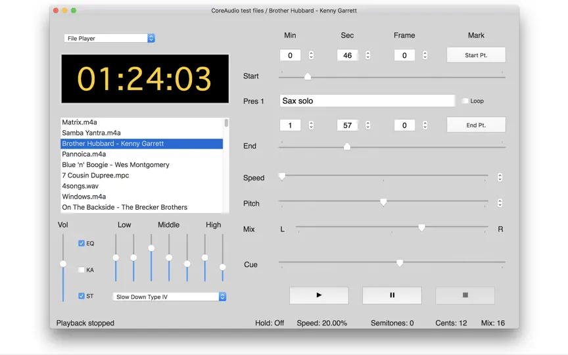Pause playback with the pause button
The height and width of the screenshot is (355, 568).
tap(392, 295)
